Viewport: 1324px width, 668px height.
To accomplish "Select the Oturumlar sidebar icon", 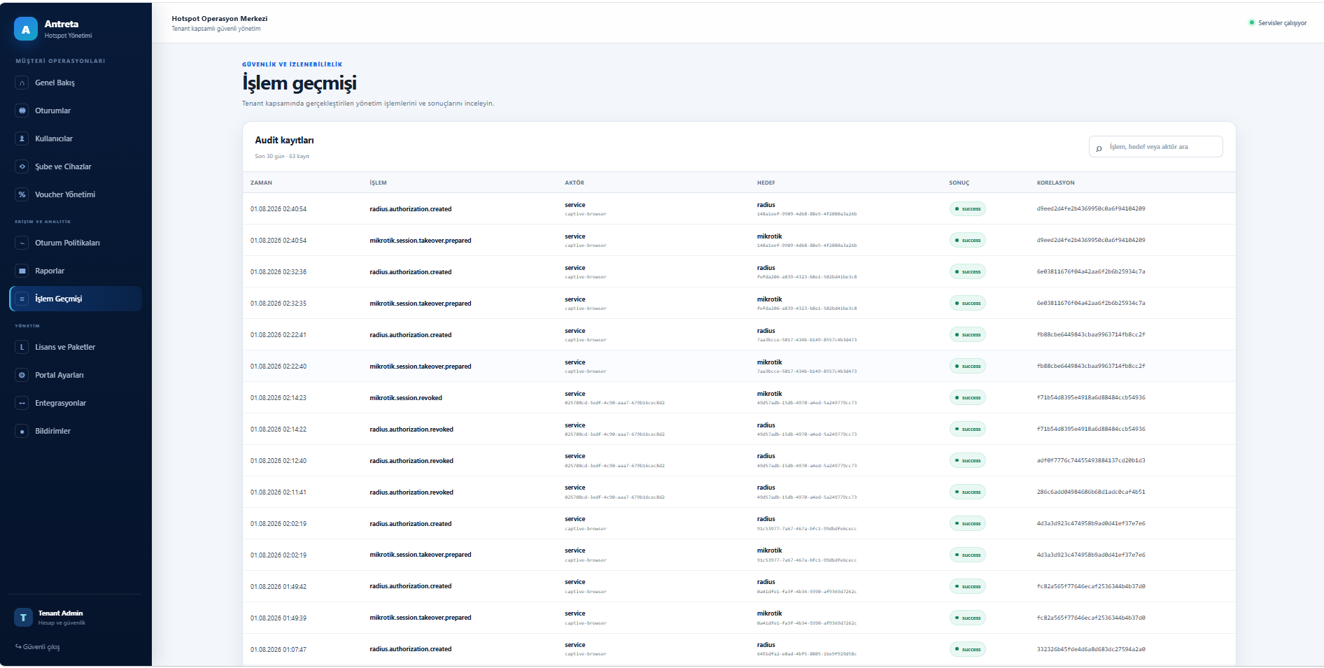I will (x=22, y=111).
